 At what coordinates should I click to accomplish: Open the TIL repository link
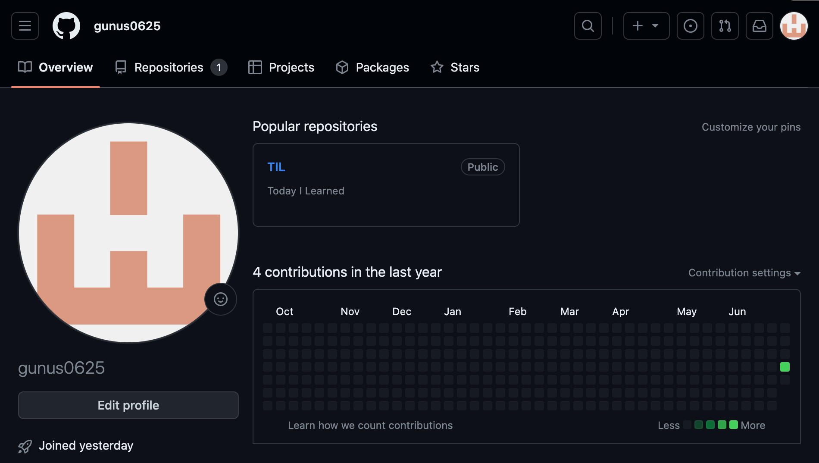click(x=276, y=167)
